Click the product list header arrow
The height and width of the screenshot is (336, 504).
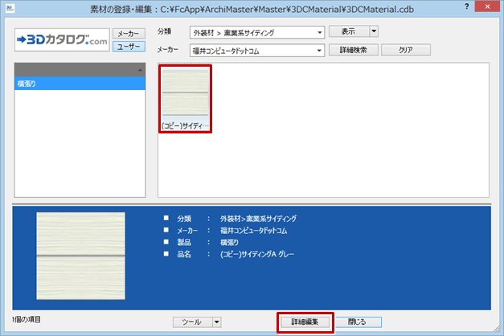pyautogui.click(x=140, y=71)
